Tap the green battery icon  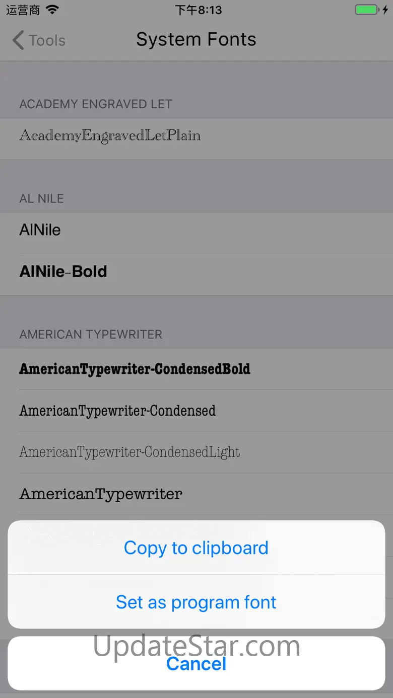pyautogui.click(x=367, y=10)
